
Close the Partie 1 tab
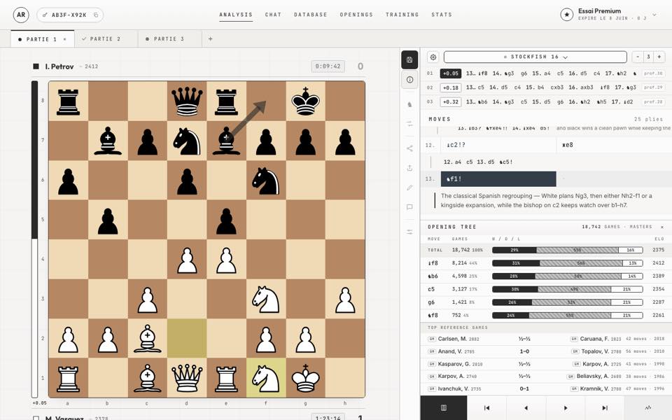tap(64, 39)
